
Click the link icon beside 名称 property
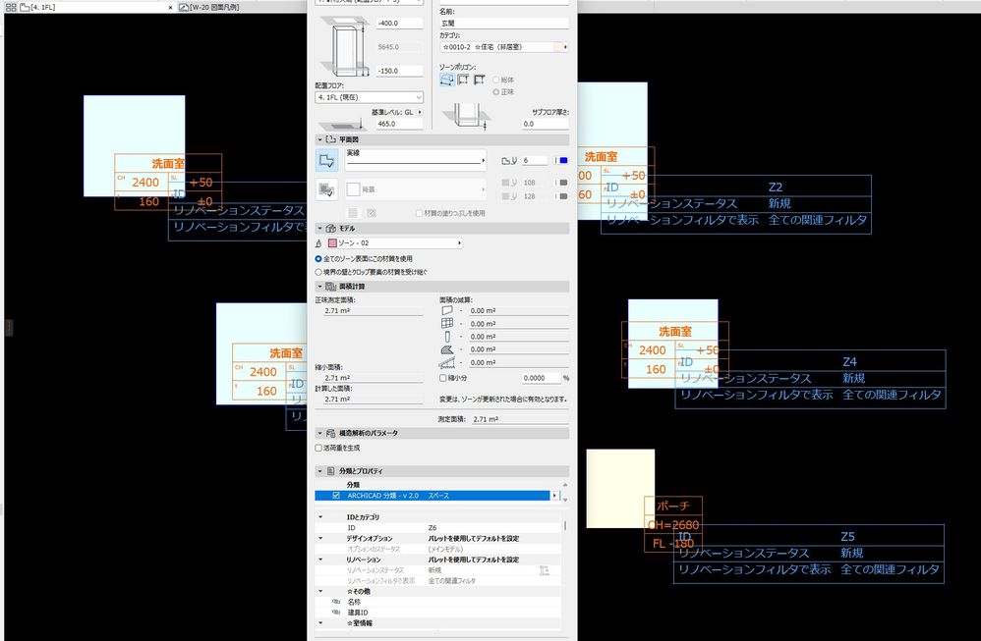(336, 602)
